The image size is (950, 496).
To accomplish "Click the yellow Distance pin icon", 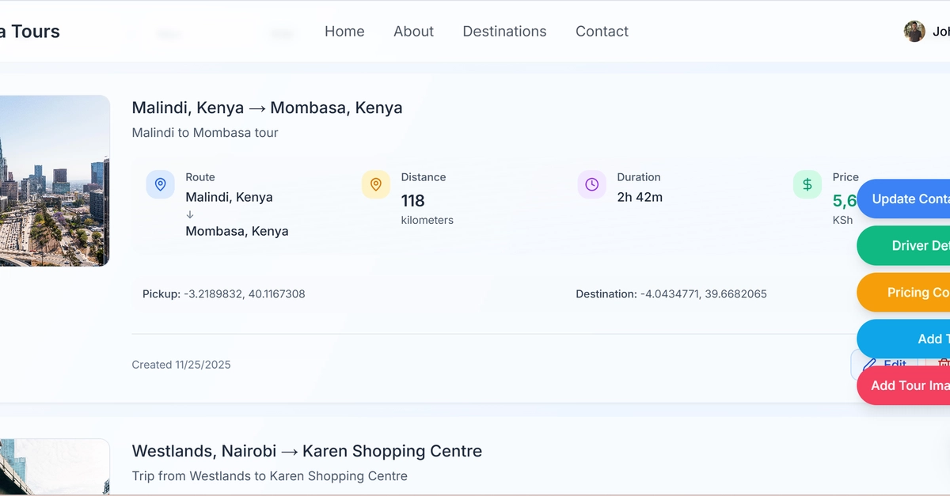I will [x=376, y=184].
